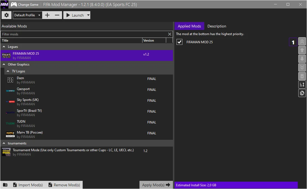Click the FIFAMAN MOD 25 thumbnail

pyautogui.click(x=6, y=55)
